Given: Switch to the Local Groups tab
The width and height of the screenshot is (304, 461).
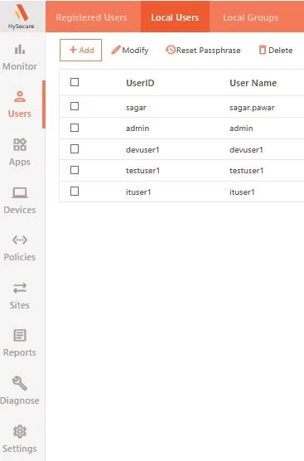Looking at the screenshot, I should click(x=250, y=17).
